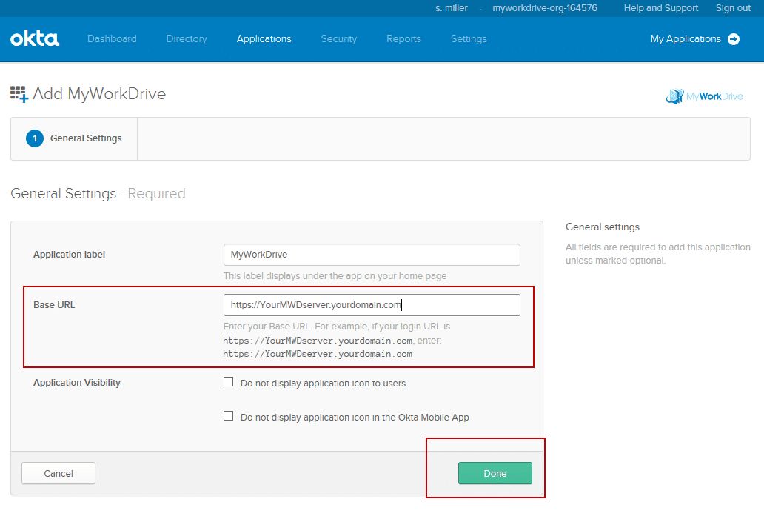764x519 pixels.
Task: Open the Dashboard menu
Action: click(x=112, y=39)
